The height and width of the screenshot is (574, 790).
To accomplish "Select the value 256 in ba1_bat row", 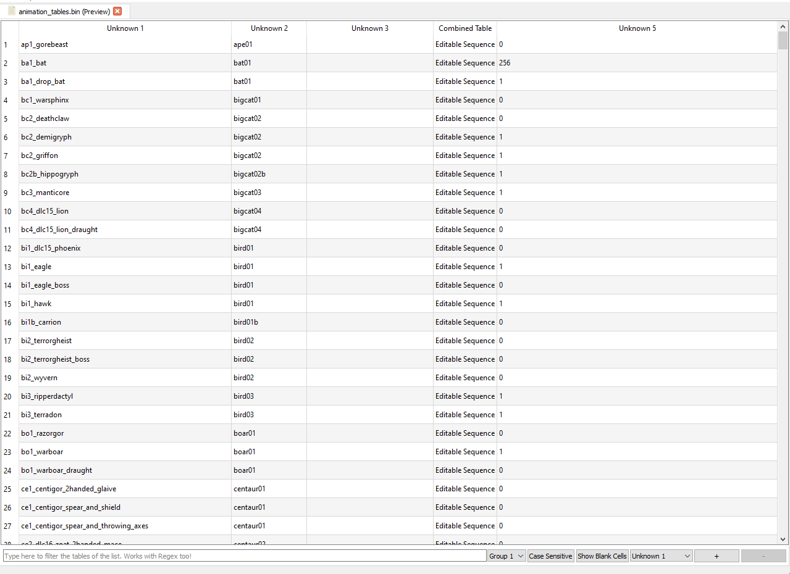I will (x=637, y=63).
